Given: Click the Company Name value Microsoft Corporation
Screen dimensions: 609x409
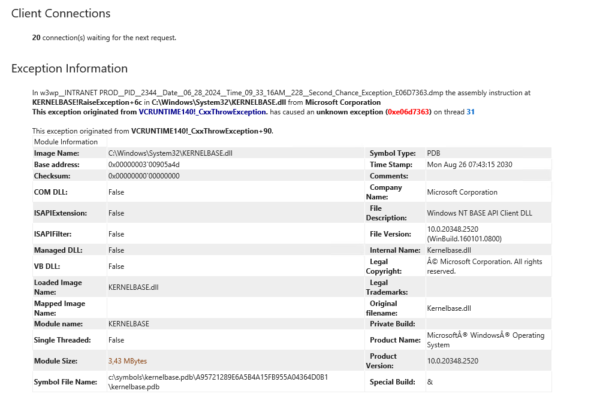Looking at the screenshot, I should (462, 192).
